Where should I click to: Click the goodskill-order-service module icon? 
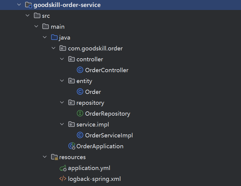(x=28, y=5)
